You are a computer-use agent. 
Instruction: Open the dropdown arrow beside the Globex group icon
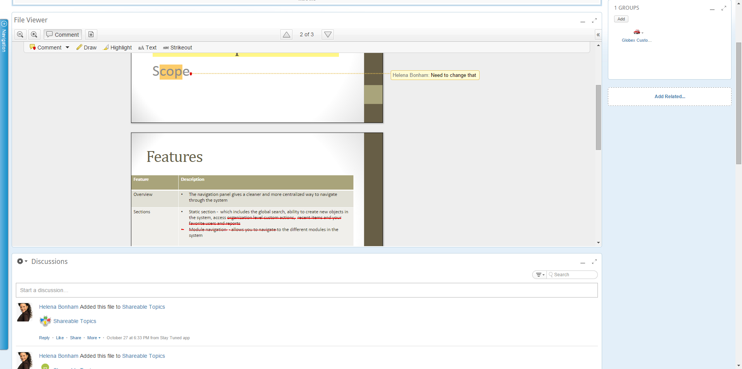tap(643, 33)
